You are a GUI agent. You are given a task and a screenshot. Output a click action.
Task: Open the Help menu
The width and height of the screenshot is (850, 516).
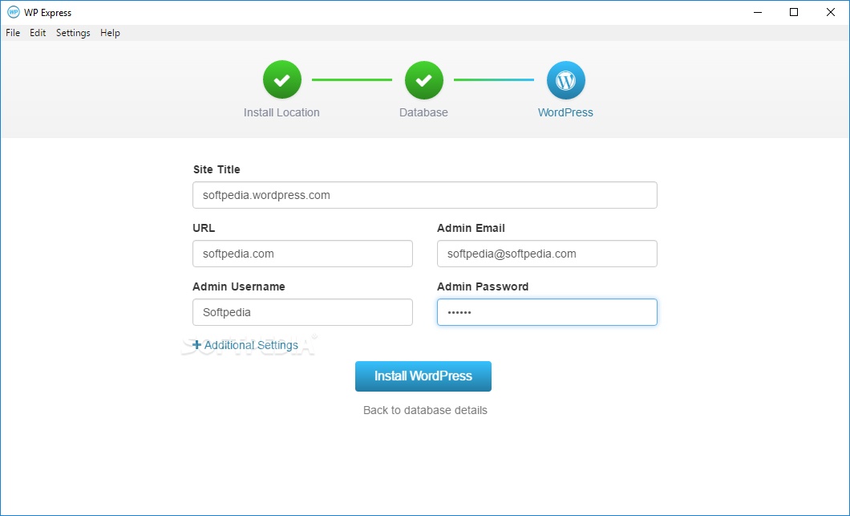(x=110, y=33)
